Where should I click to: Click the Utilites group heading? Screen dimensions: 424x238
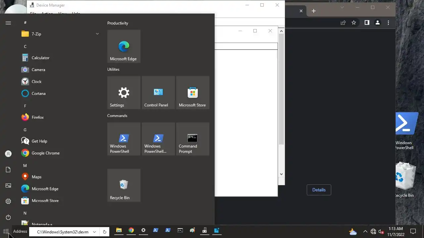click(x=113, y=69)
